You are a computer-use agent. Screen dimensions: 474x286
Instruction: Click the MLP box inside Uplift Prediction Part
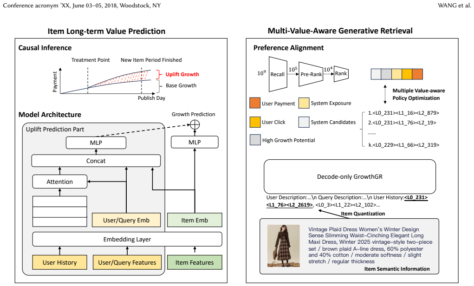[x=96, y=143]
